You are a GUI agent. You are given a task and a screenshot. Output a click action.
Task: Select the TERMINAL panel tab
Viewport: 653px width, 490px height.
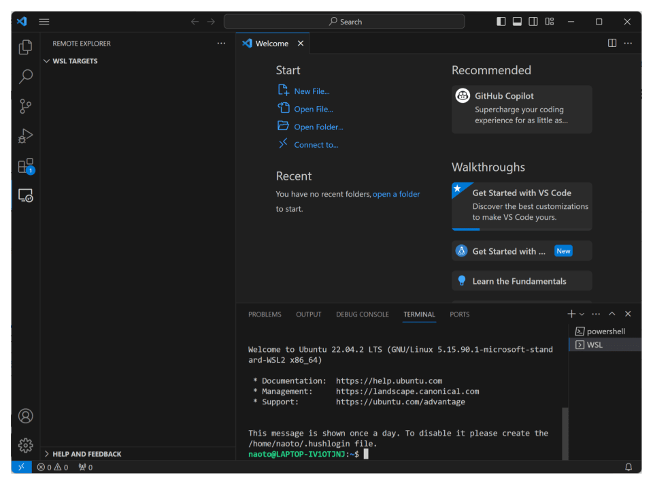419,314
